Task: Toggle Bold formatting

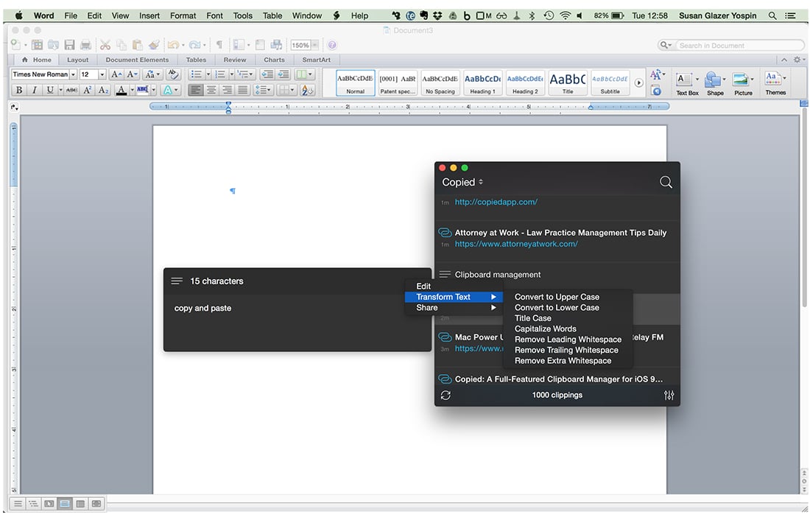Action: coord(19,90)
